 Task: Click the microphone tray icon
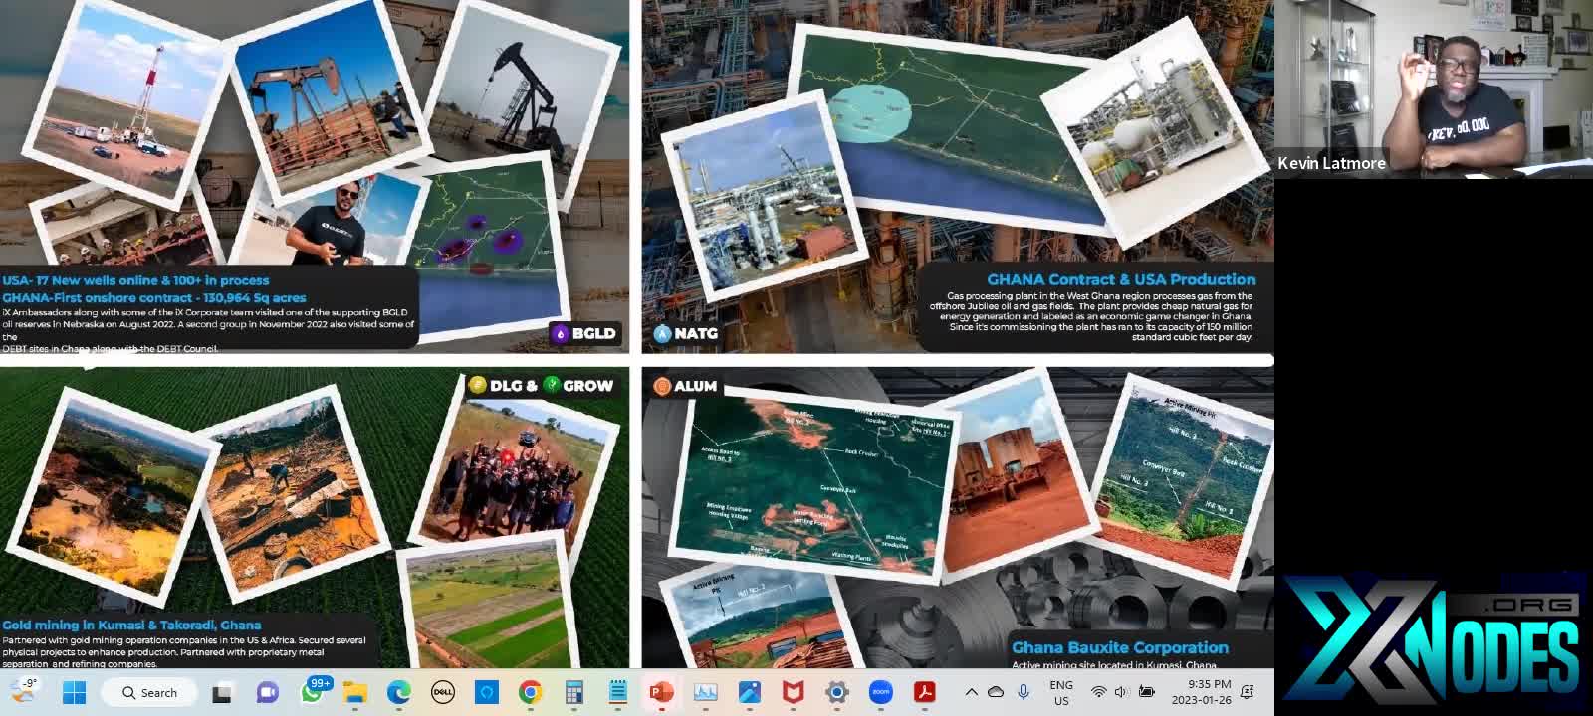(1024, 692)
